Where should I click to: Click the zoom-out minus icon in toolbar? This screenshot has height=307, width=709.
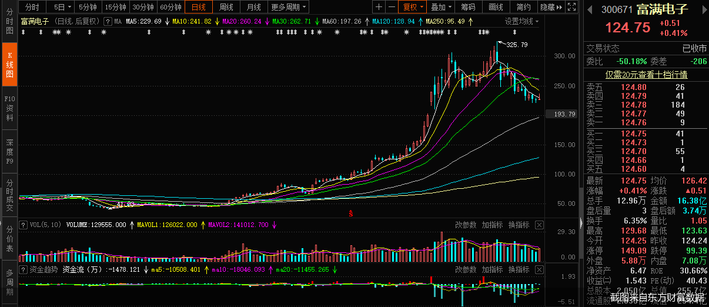coord(392,7)
